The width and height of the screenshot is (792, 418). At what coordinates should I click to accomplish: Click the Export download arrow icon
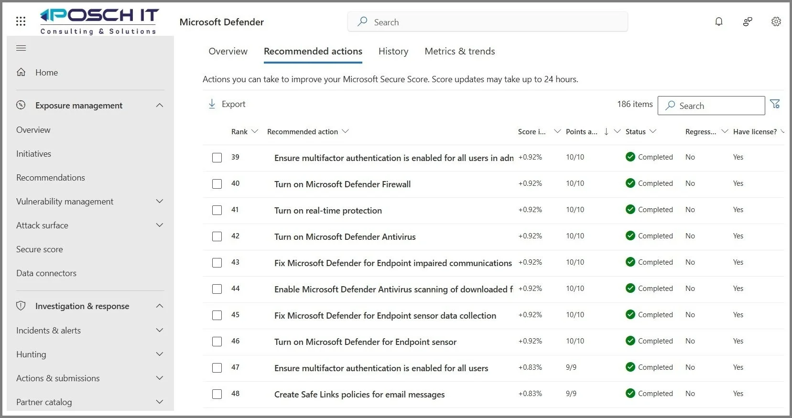(x=212, y=104)
